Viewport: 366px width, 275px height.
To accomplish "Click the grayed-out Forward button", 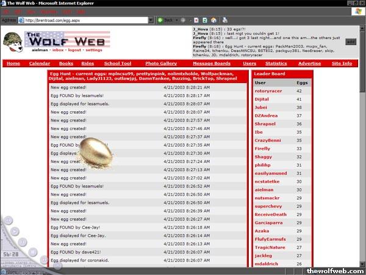I will click(182, 20).
